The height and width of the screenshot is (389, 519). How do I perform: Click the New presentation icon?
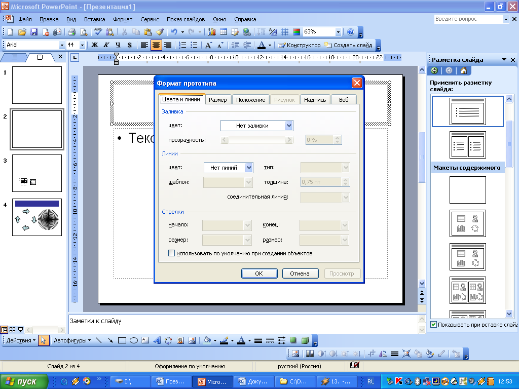point(10,32)
